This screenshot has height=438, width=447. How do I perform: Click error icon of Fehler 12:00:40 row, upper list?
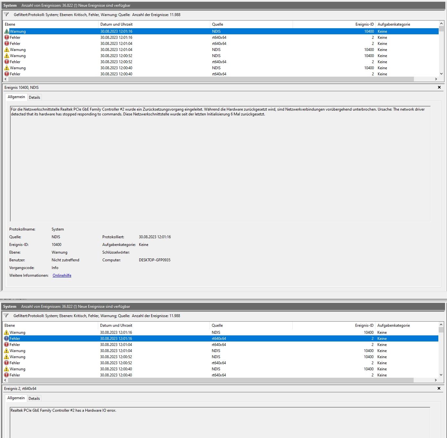(x=7, y=74)
